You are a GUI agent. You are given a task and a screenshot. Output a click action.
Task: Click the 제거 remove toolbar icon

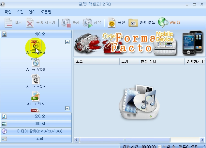8,22
